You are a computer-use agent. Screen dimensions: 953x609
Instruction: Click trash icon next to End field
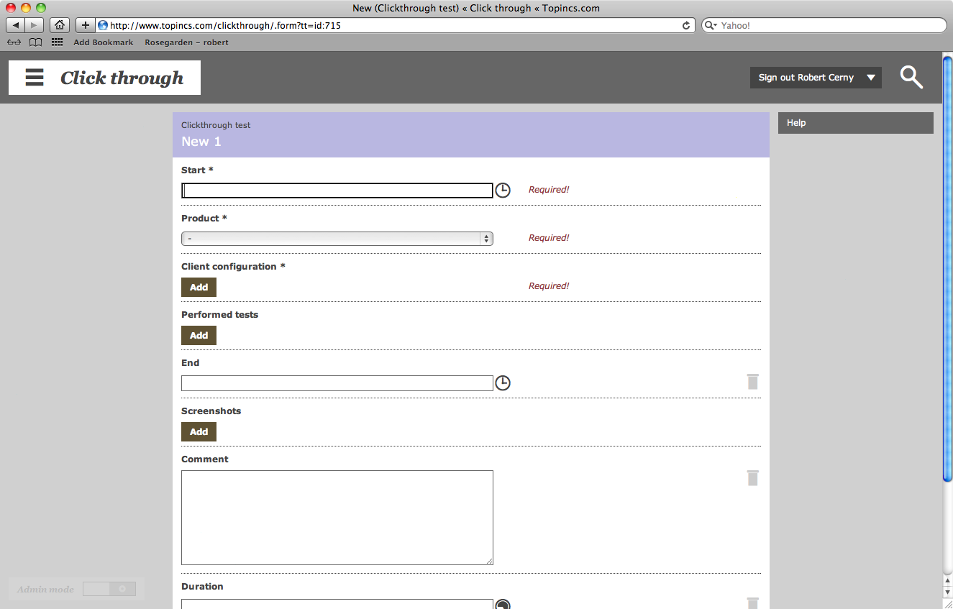pyautogui.click(x=752, y=382)
